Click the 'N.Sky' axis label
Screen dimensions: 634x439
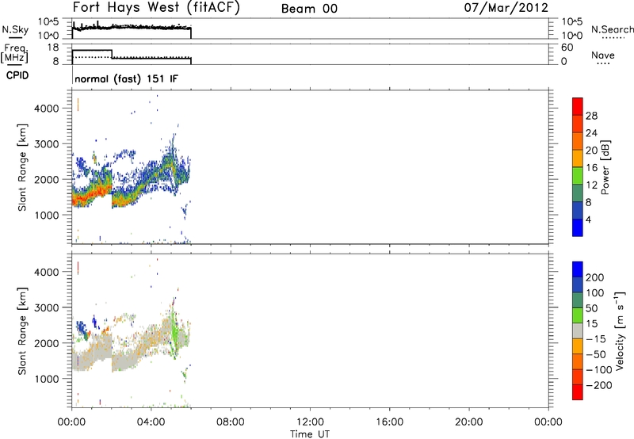coord(15,29)
